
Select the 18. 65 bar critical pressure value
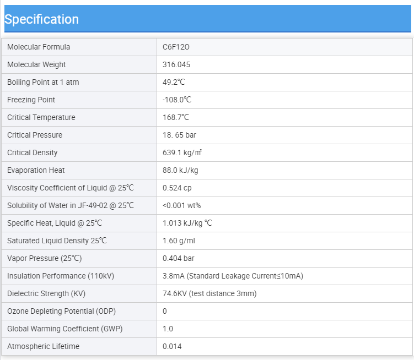(x=179, y=135)
